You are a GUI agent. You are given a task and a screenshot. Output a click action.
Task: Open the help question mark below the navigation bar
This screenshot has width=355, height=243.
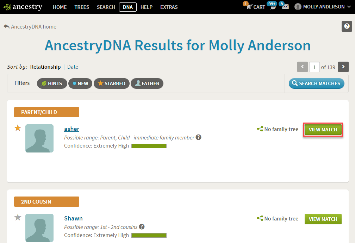pyautogui.click(x=347, y=26)
